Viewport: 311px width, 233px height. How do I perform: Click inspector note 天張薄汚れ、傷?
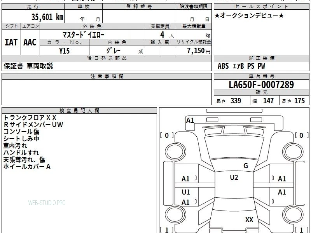point(24,160)
